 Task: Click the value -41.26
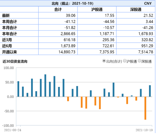(x=148, y=28)
